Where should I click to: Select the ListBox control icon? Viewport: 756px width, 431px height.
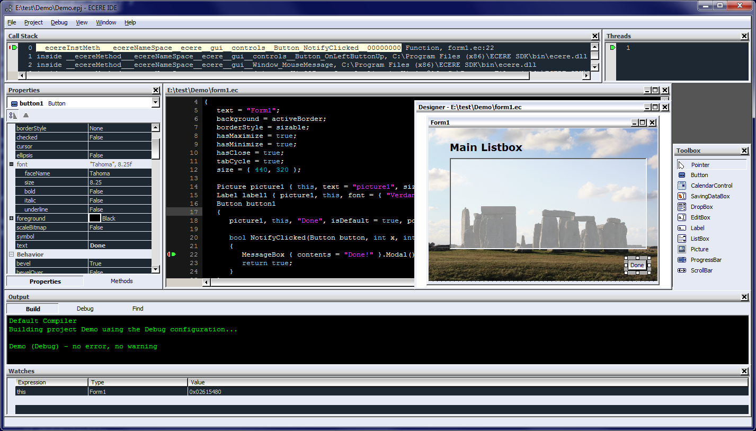[x=681, y=239]
